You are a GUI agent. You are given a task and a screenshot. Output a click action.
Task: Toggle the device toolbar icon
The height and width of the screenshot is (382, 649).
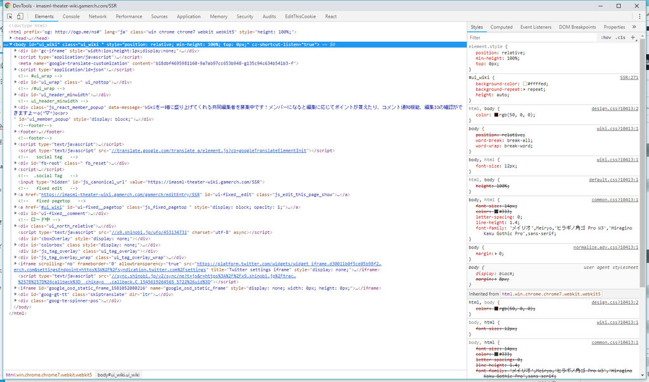tap(20, 16)
